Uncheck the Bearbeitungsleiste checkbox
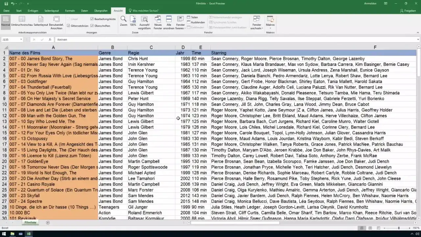 [92, 19]
